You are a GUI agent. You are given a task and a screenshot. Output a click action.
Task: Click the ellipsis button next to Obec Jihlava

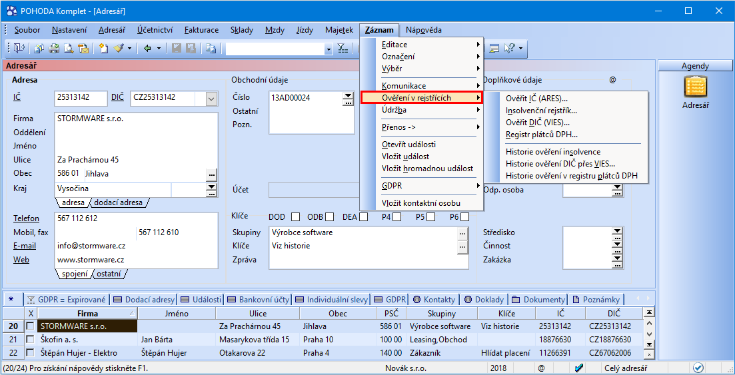pos(212,175)
